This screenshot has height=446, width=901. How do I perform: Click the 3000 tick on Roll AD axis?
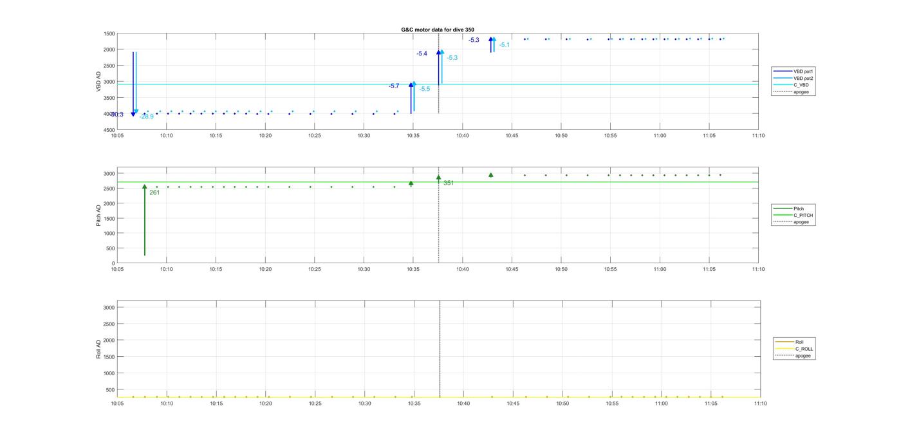(109, 308)
